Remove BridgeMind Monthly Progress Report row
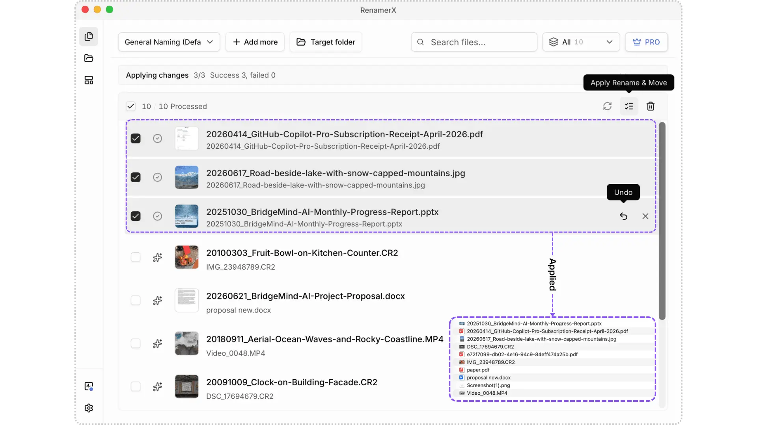 coord(645,216)
